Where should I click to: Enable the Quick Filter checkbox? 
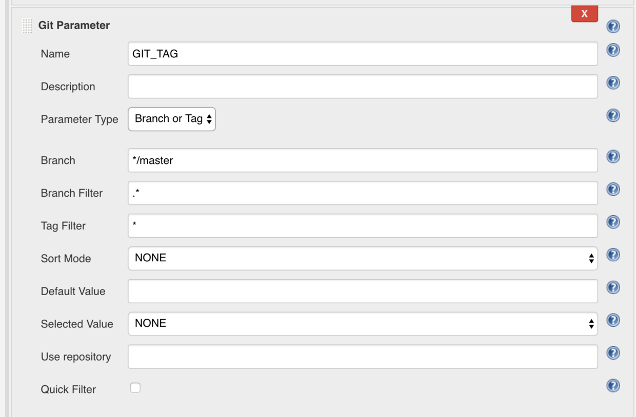coord(135,388)
